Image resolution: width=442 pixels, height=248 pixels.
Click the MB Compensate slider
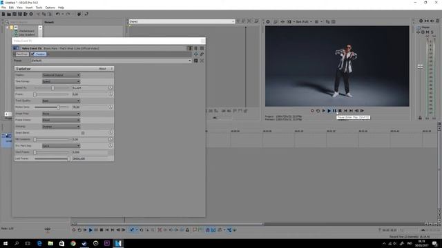pyautogui.click(x=52, y=139)
